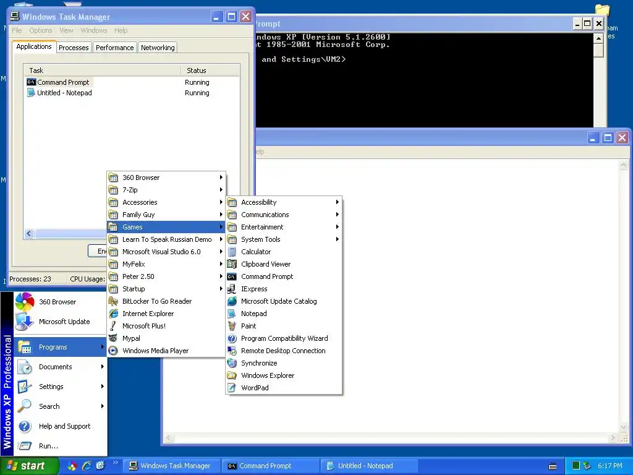Sort by the Status column header
633x475 pixels.
(210, 71)
